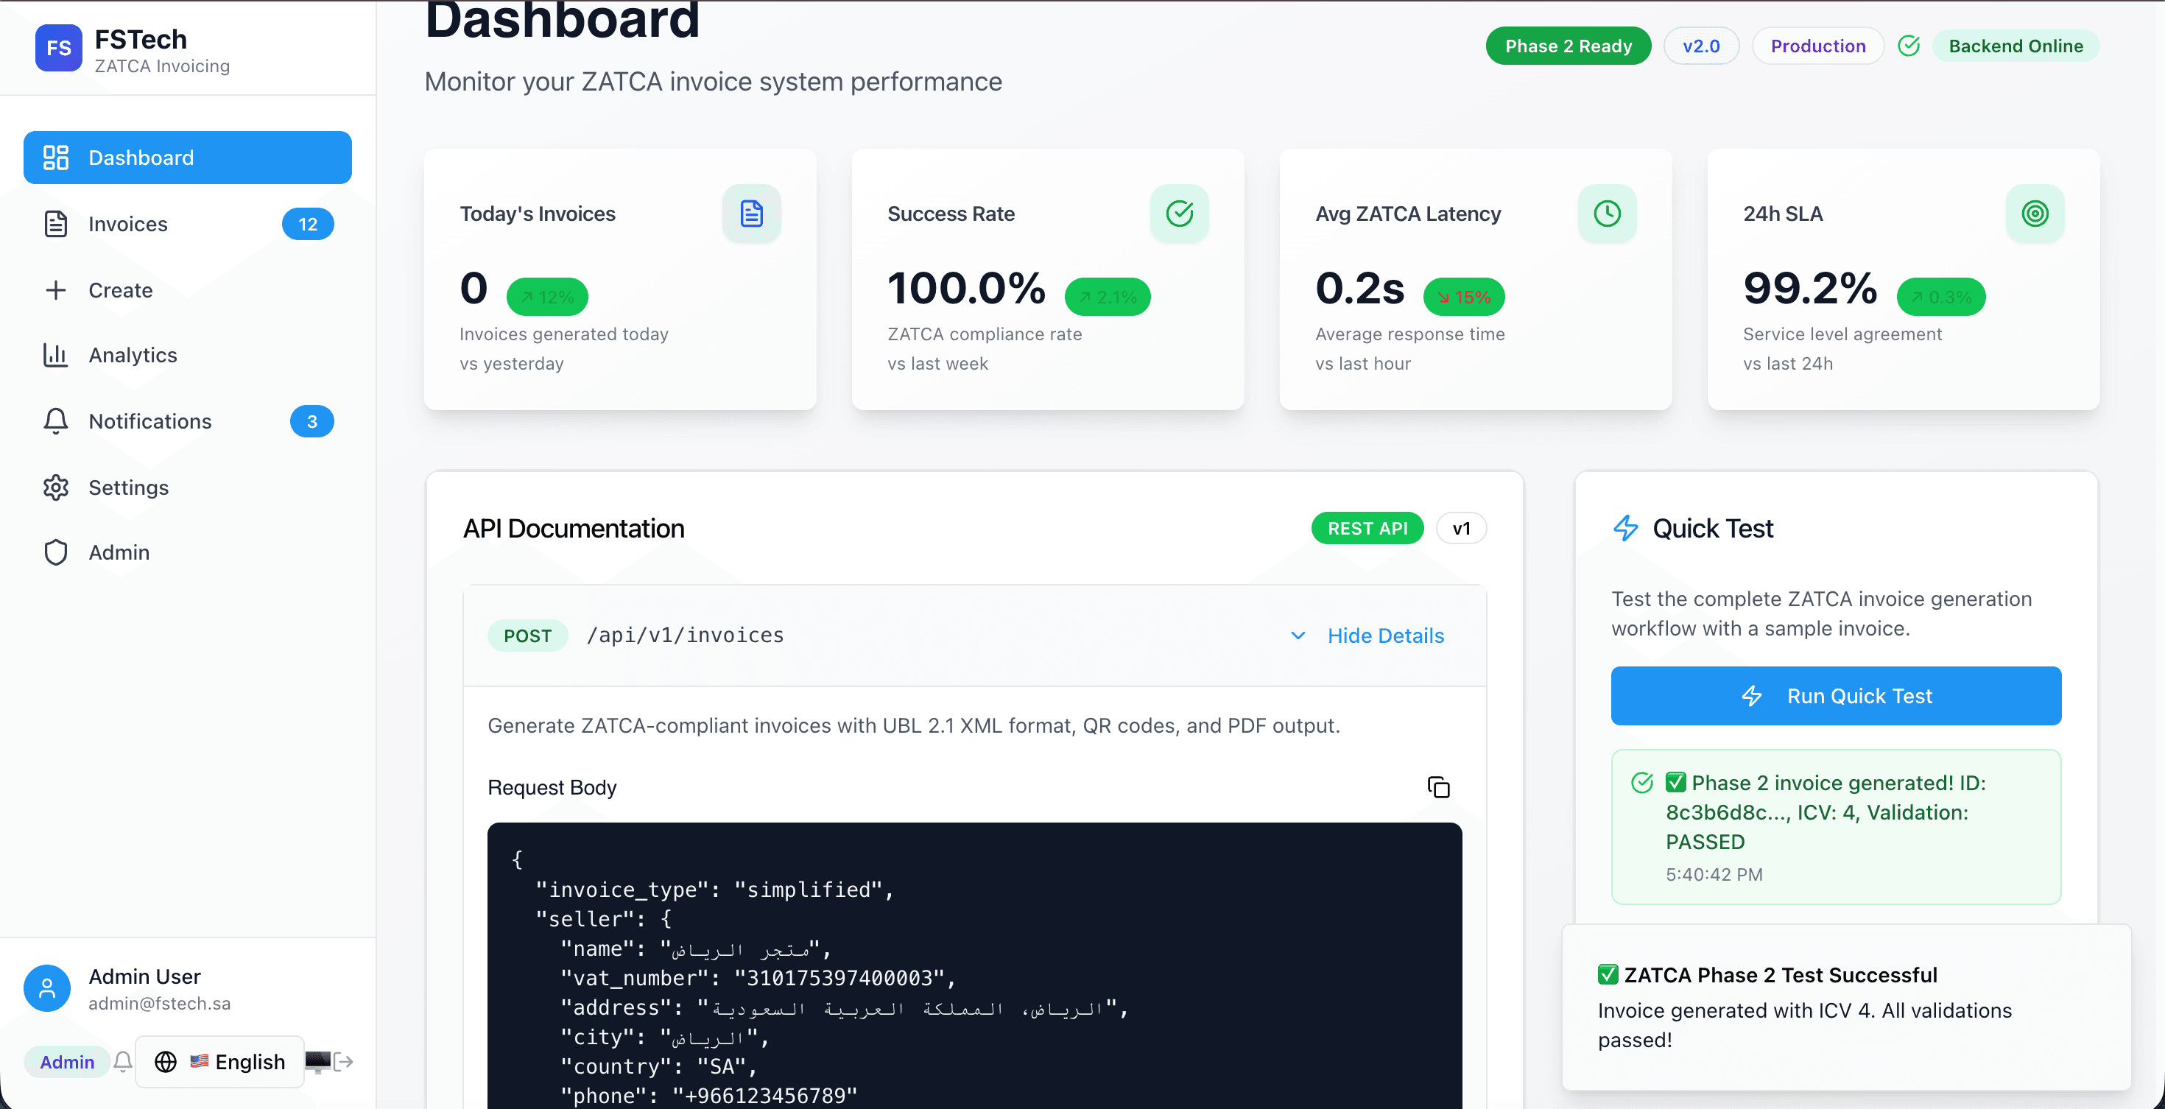Click the Success Rate checkmark icon

tap(1178, 214)
